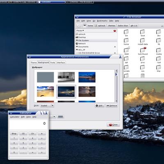The image size is (164, 164).
Task: Click the 0 key in Calculator
Action: click(14, 152)
